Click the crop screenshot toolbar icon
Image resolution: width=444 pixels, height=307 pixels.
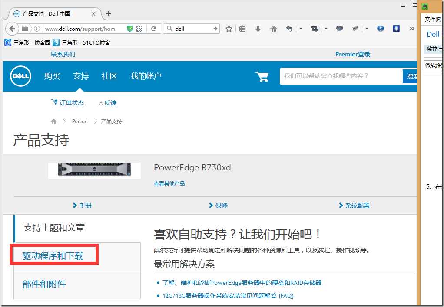point(314,29)
